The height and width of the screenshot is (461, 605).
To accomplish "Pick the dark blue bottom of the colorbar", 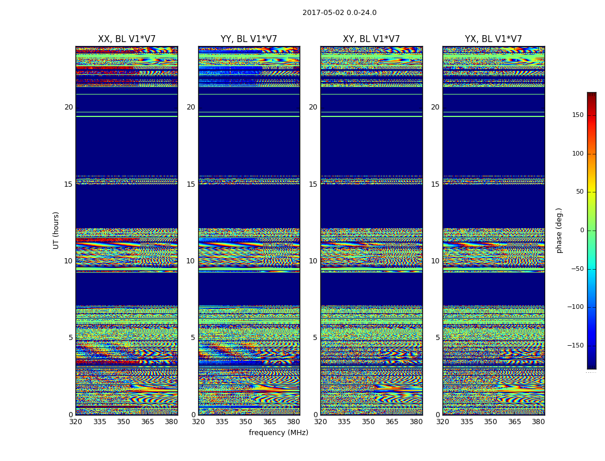I will [591, 365].
